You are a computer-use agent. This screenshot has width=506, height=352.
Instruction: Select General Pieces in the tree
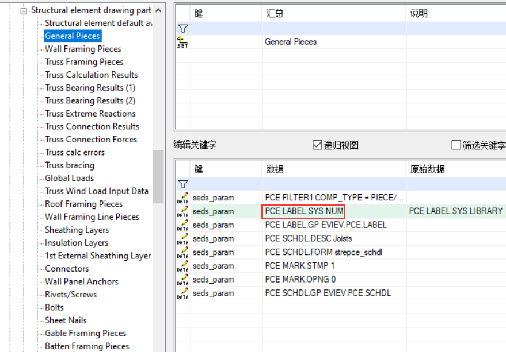coord(73,36)
